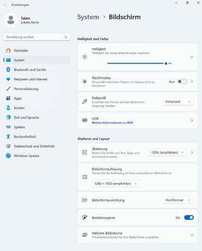Click the Netzwerk und Internet Wi-Fi icon

8,79
